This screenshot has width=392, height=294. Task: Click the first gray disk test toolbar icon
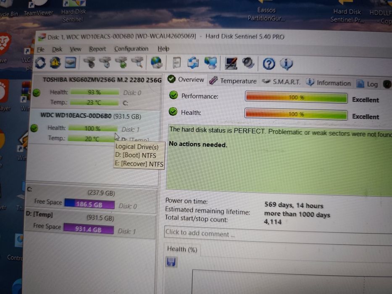pos(89,63)
